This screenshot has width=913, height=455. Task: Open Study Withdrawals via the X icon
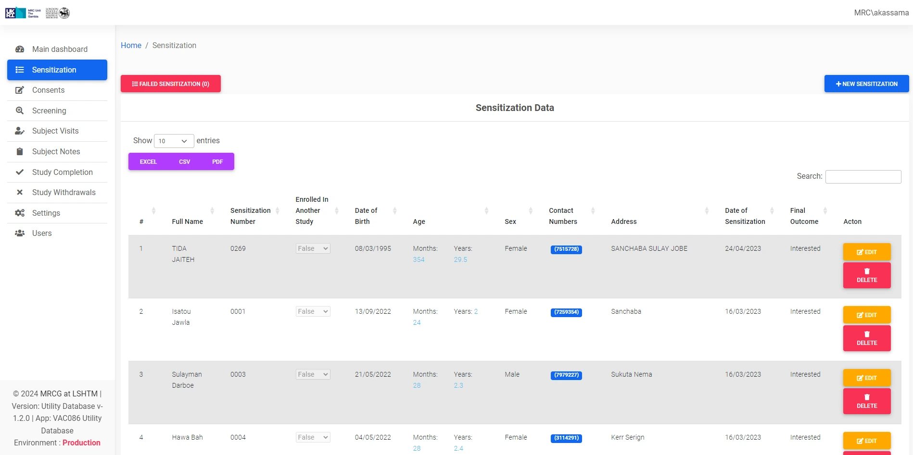(20, 192)
